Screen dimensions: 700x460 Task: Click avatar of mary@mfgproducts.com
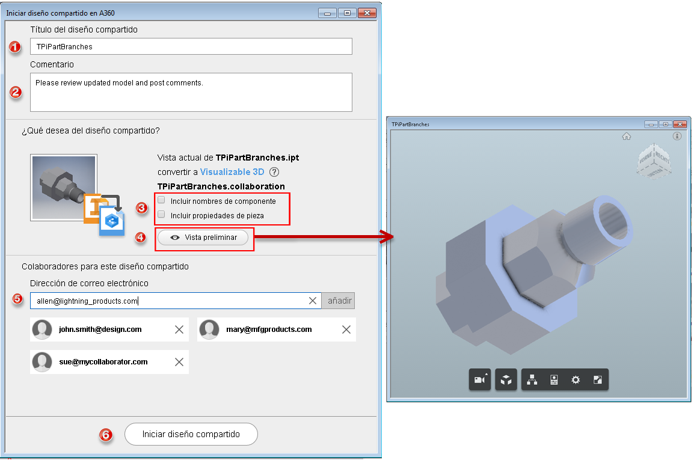(209, 330)
